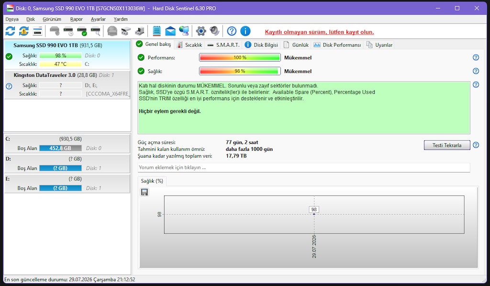This screenshot has width=490, height=286.
Task: Open the Rapor menu
Action: [76, 19]
